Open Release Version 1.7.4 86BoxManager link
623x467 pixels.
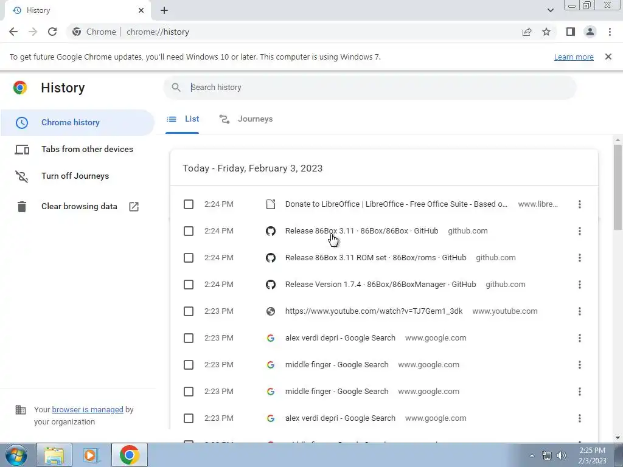pos(380,285)
